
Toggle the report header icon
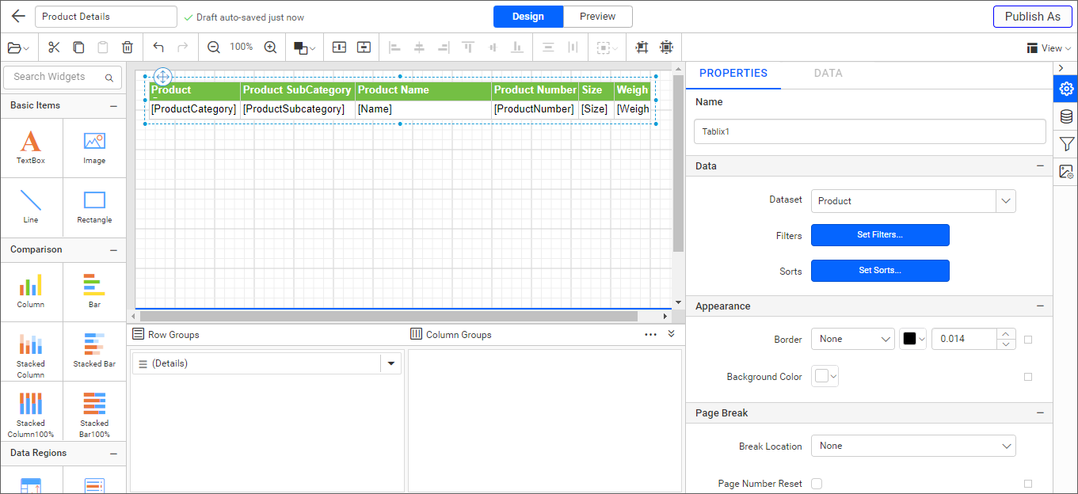(x=339, y=47)
